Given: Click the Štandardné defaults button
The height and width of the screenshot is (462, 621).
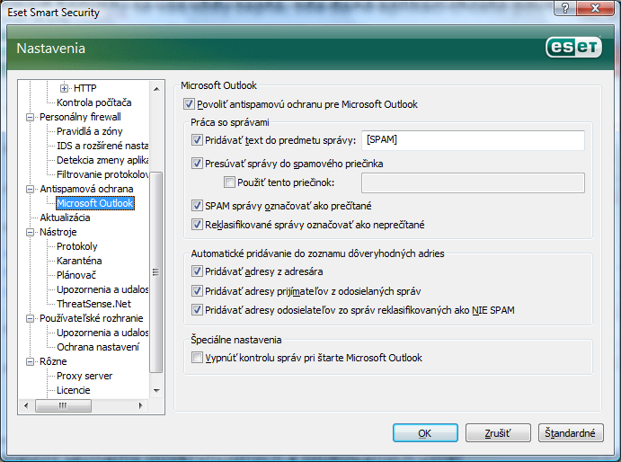Looking at the screenshot, I should pyautogui.click(x=571, y=432).
